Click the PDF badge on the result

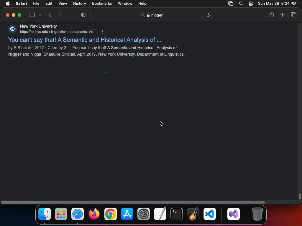[92, 32]
